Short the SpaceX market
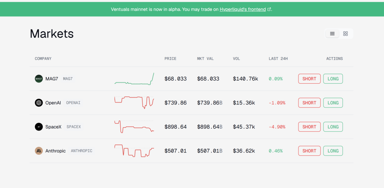The height and width of the screenshot is (188, 384). tap(309, 127)
